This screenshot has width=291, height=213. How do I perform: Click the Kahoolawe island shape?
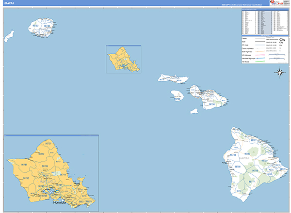coord(194,111)
